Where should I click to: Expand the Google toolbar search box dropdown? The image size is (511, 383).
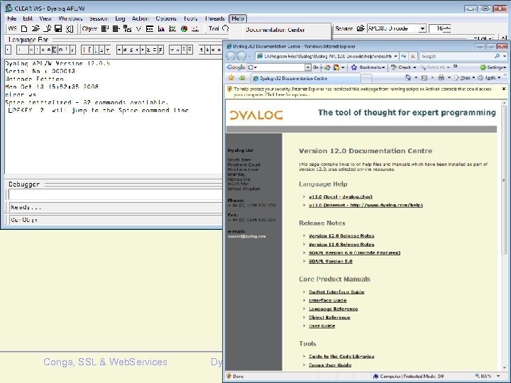pos(307,67)
